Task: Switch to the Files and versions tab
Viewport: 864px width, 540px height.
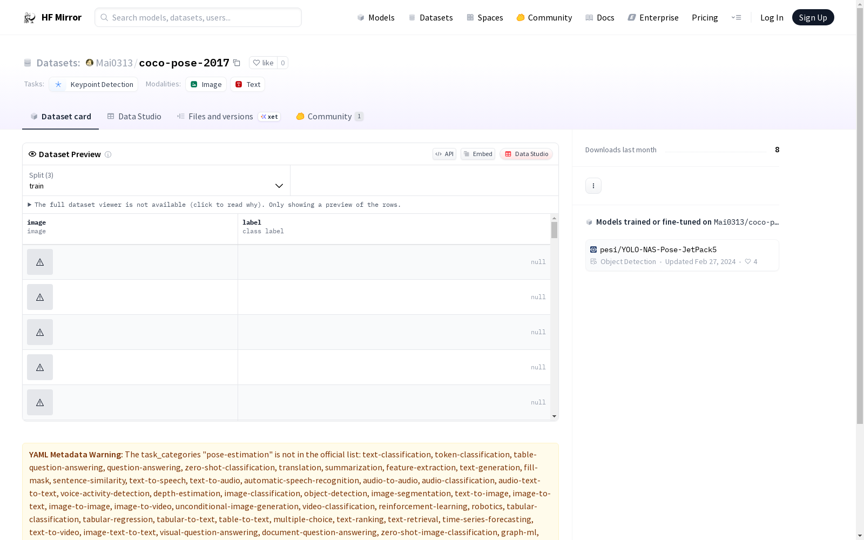Action: pos(220,117)
